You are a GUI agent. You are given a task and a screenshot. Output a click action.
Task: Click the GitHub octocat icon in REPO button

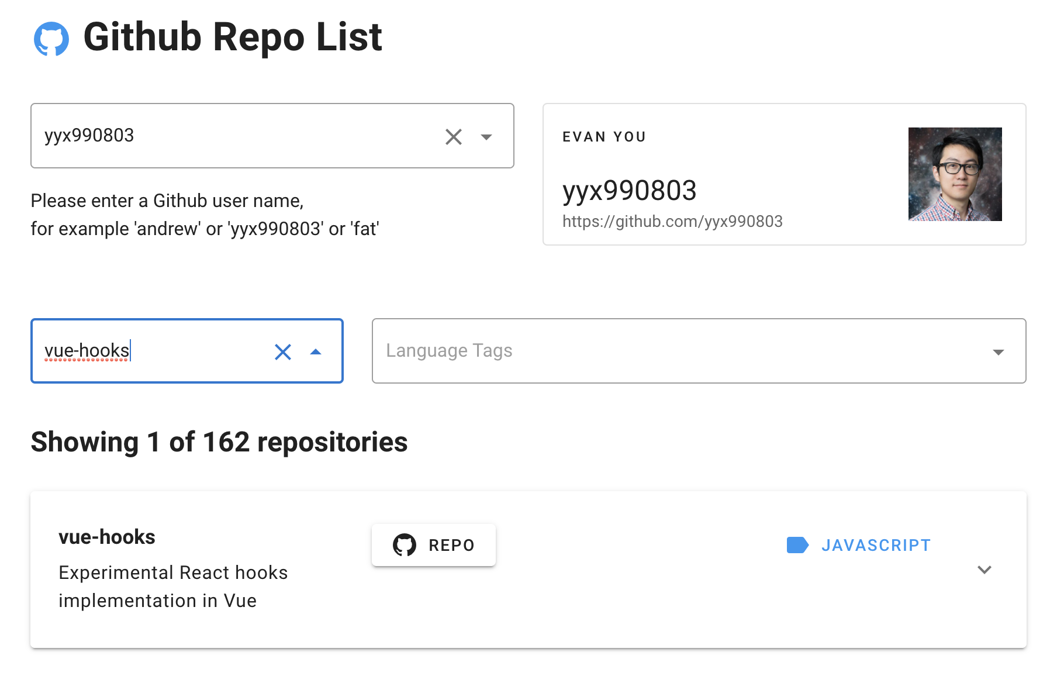tap(405, 545)
